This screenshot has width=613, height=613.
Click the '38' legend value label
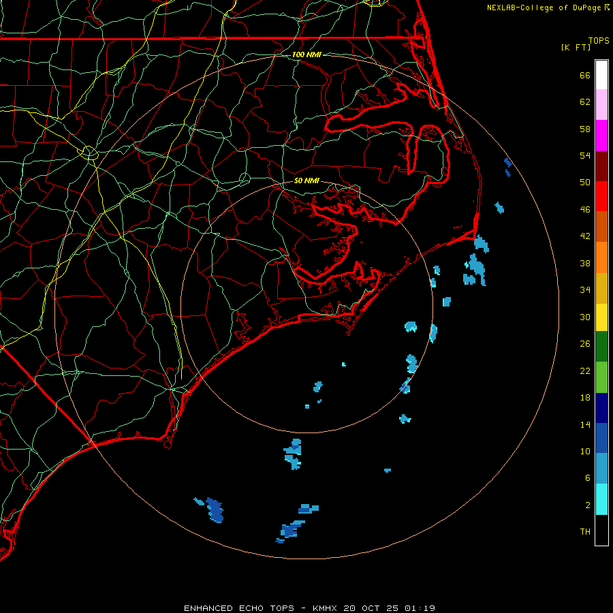coord(585,263)
